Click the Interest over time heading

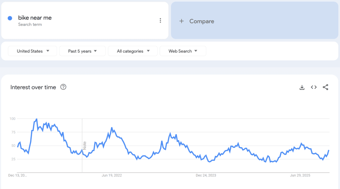33,87
